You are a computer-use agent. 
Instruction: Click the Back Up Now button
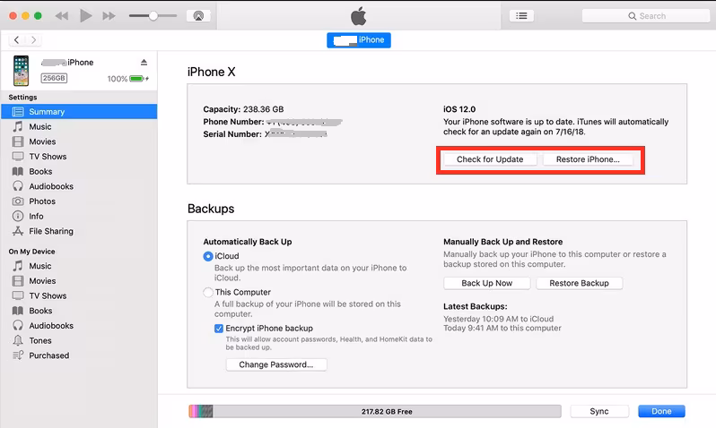click(x=487, y=283)
